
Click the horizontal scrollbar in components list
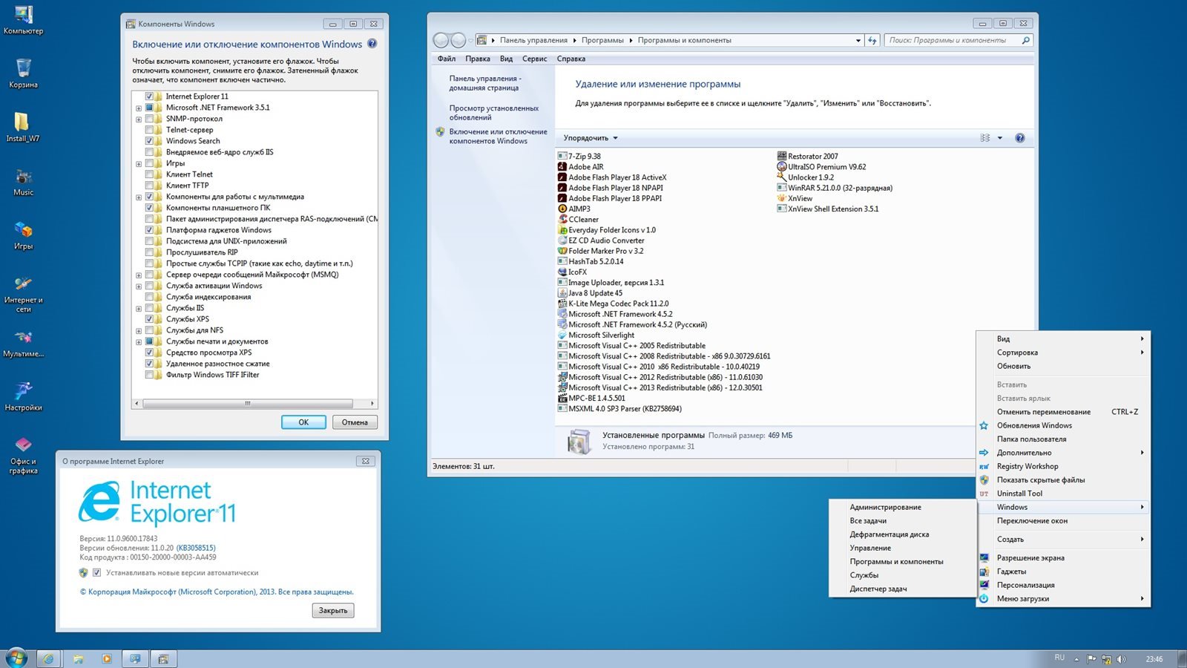point(248,404)
